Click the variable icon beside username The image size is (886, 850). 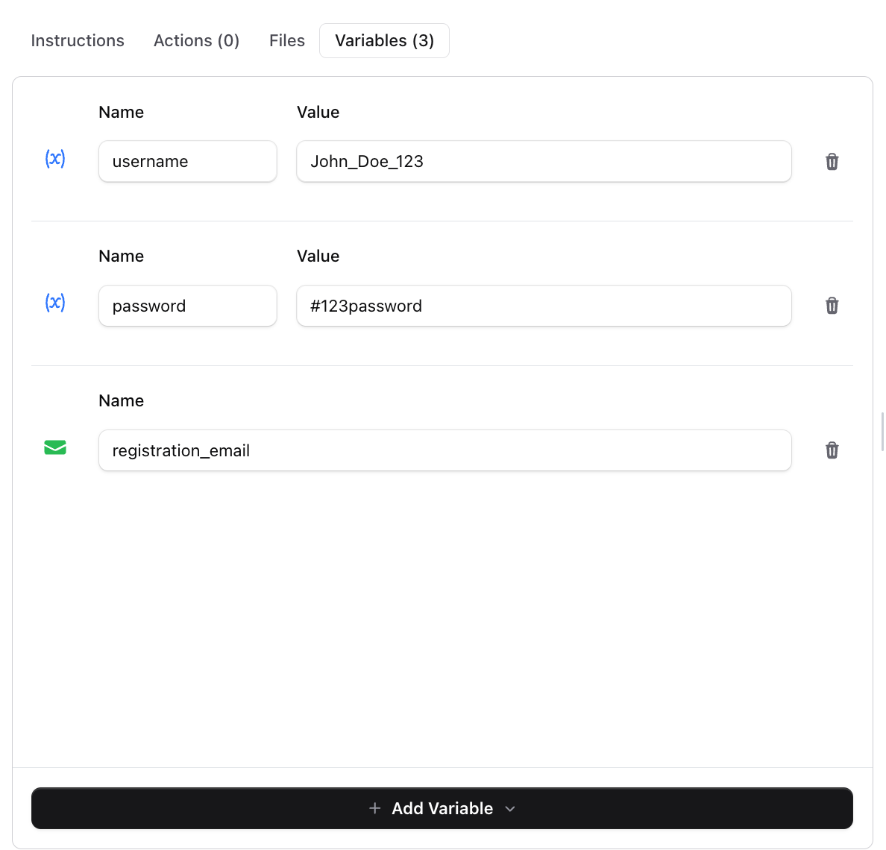click(54, 158)
